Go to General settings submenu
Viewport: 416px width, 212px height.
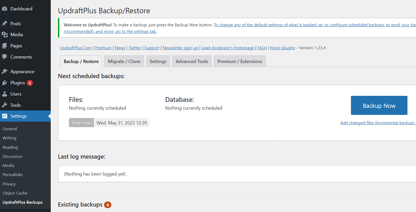(10, 129)
